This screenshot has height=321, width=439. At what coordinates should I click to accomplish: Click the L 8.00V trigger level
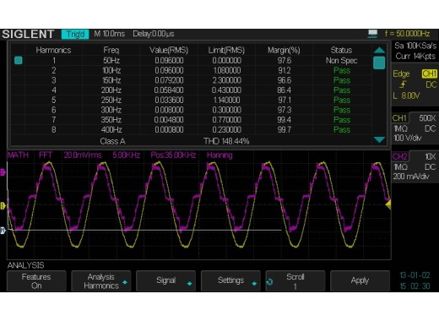click(406, 95)
